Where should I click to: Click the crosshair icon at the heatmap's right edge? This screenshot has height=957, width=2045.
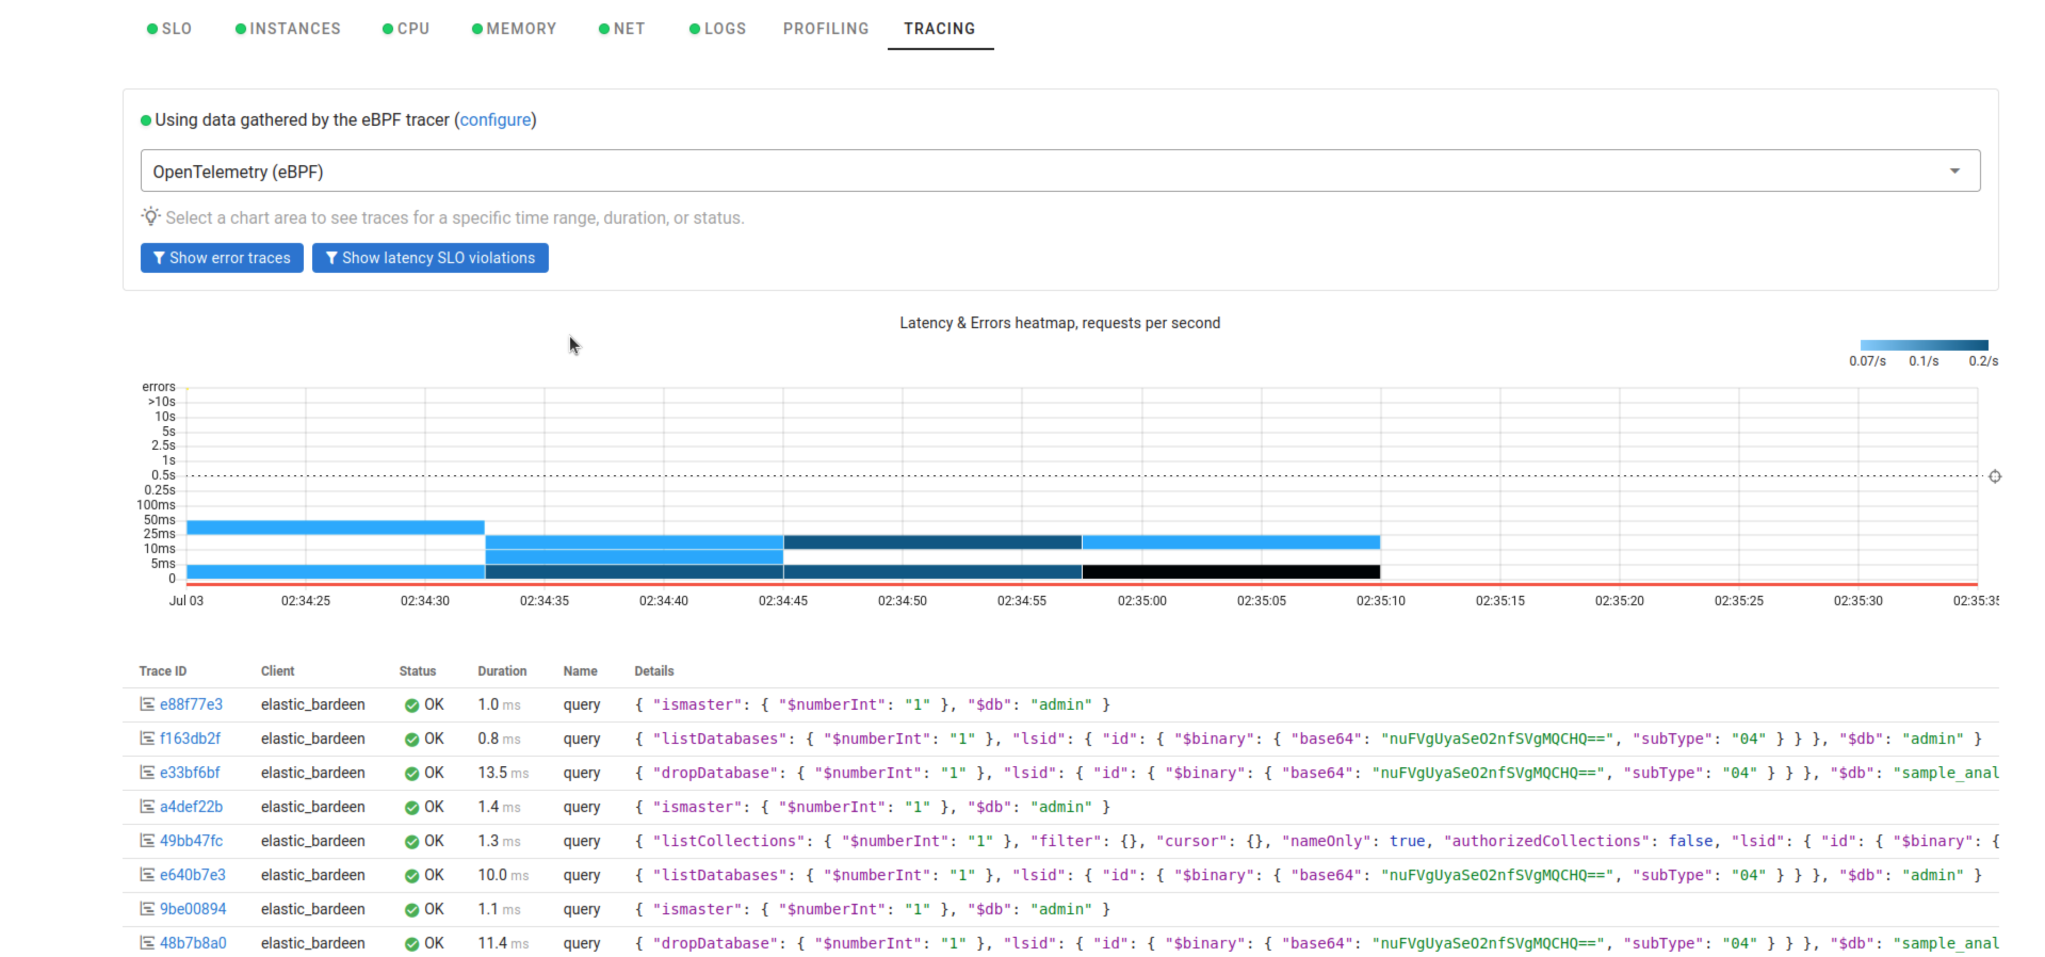pos(1995,476)
